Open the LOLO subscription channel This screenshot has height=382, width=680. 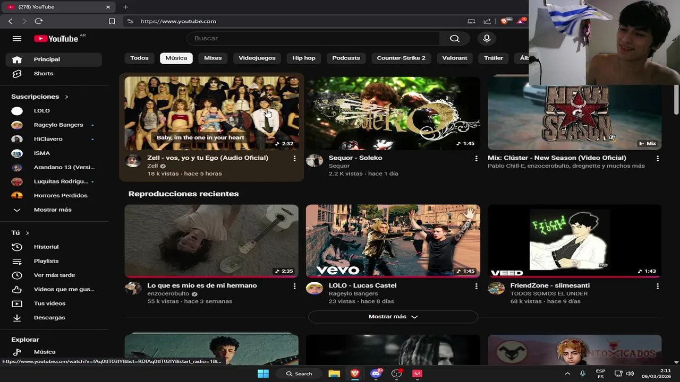(54, 111)
